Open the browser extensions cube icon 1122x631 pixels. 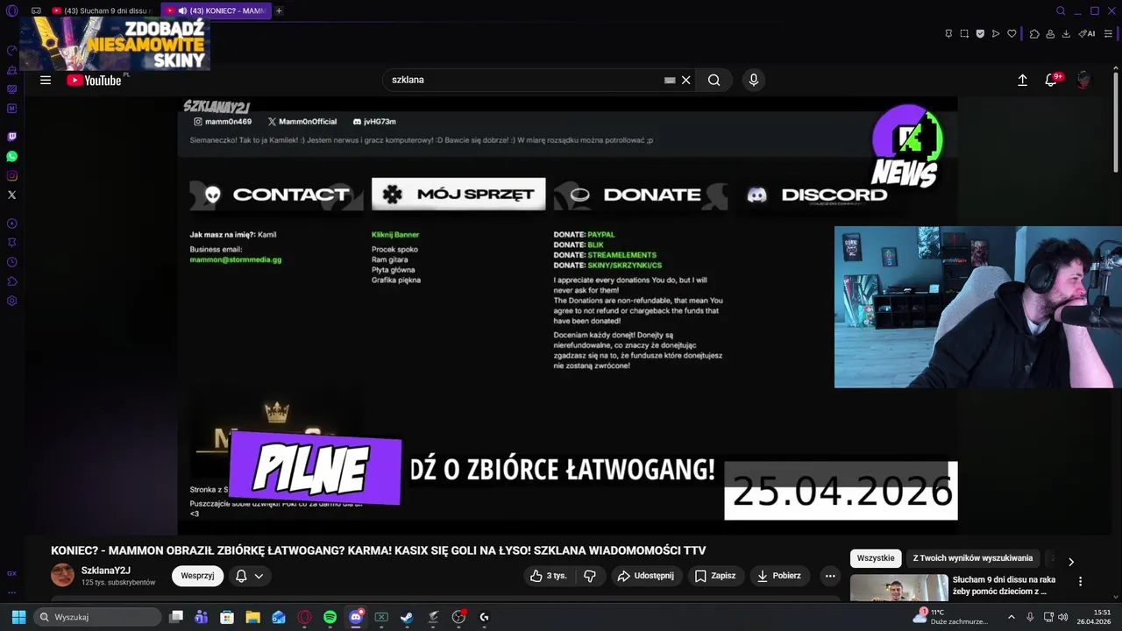click(x=1034, y=33)
